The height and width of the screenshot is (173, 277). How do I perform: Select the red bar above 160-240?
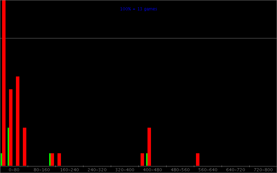[x=59, y=160]
